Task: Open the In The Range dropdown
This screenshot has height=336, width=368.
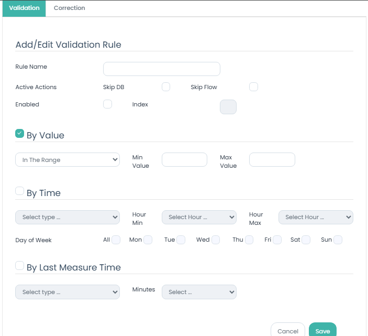Action: pos(68,160)
